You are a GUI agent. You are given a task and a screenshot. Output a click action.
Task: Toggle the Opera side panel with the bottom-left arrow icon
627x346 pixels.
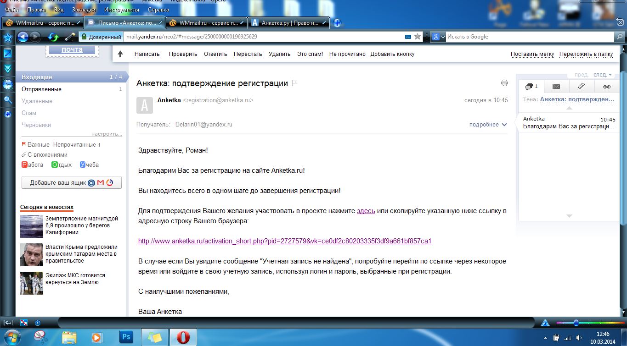pos(8,323)
